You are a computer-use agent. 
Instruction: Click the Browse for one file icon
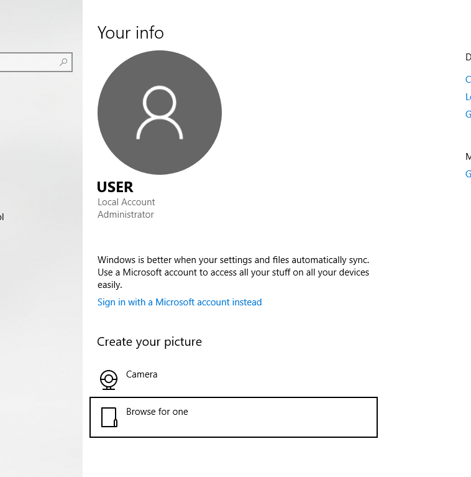pos(109,417)
